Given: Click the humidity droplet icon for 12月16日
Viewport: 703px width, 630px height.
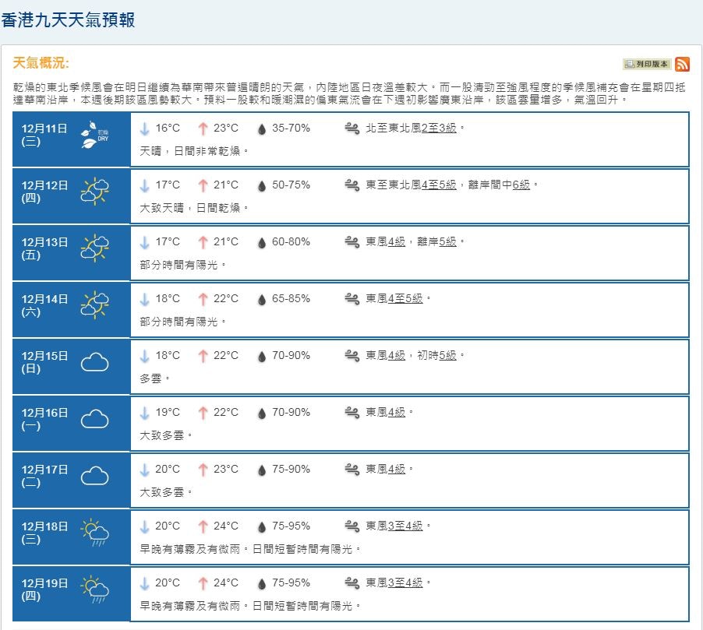Looking at the screenshot, I should click(x=262, y=414).
